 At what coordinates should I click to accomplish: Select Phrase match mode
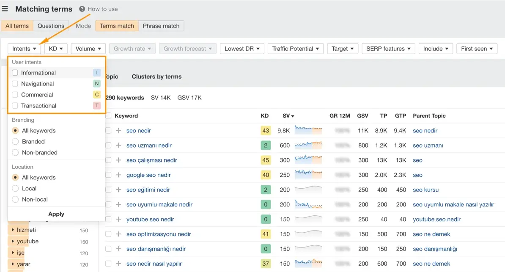pyautogui.click(x=161, y=26)
